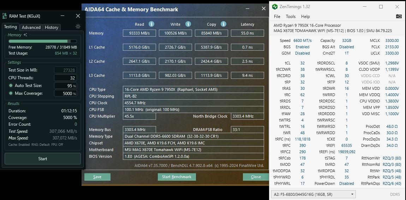Click the FCLK value 2133.00
406x200 pixels.
click(392, 47)
